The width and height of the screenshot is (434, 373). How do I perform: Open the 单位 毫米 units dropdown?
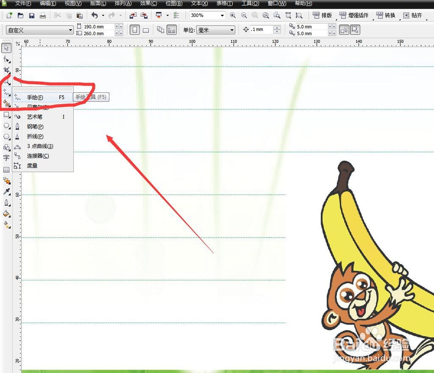click(x=232, y=30)
